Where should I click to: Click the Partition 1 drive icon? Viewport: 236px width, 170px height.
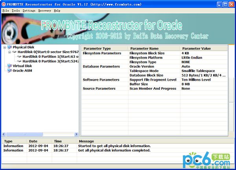pyautogui.click(x=19, y=57)
